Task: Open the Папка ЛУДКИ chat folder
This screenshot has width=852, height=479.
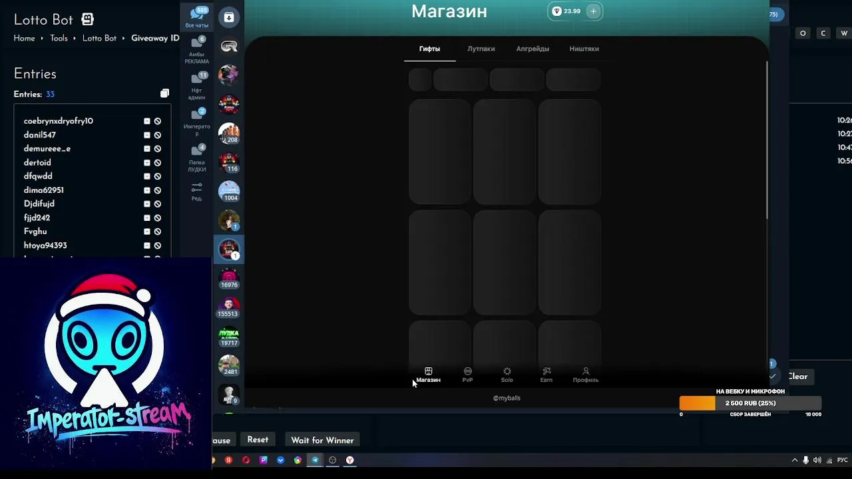Action: 196,158
